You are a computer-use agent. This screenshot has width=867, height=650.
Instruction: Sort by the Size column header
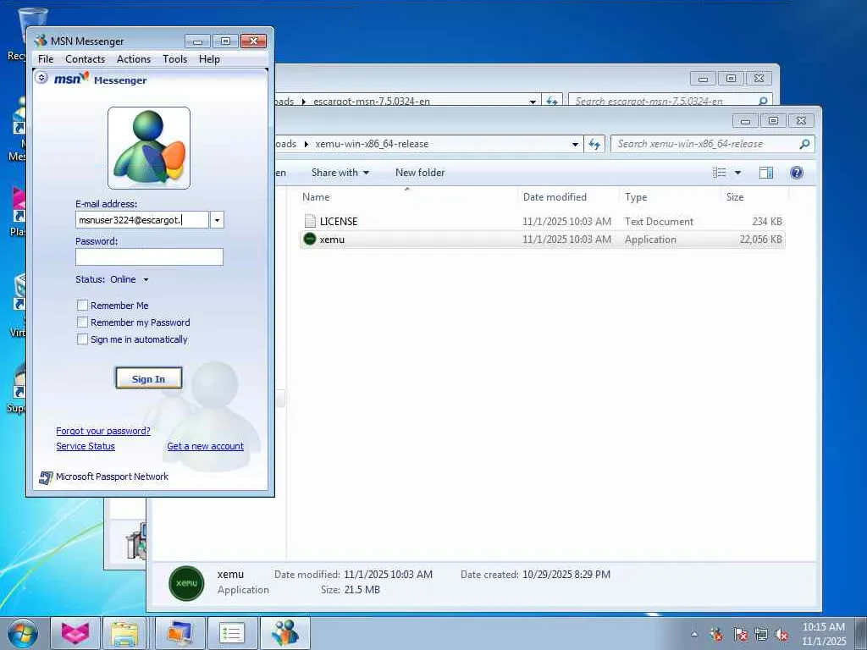(735, 196)
